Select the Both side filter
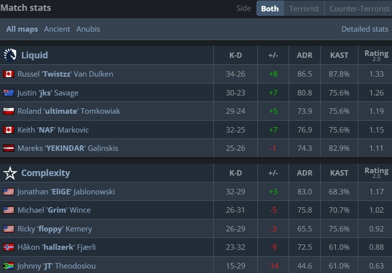The height and width of the screenshot is (273, 392). click(270, 8)
